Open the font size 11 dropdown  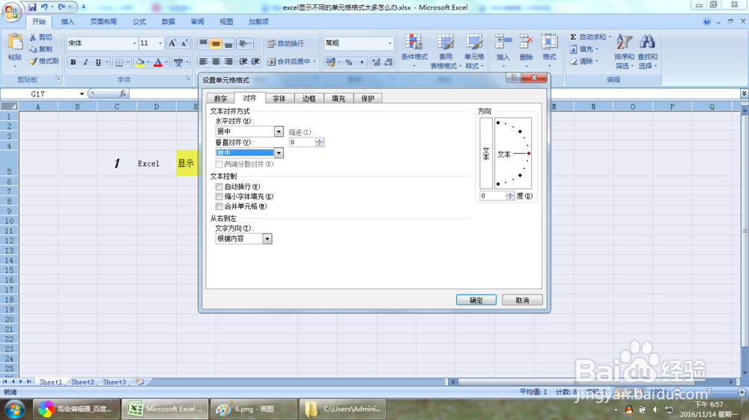pyautogui.click(x=160, y=43)
